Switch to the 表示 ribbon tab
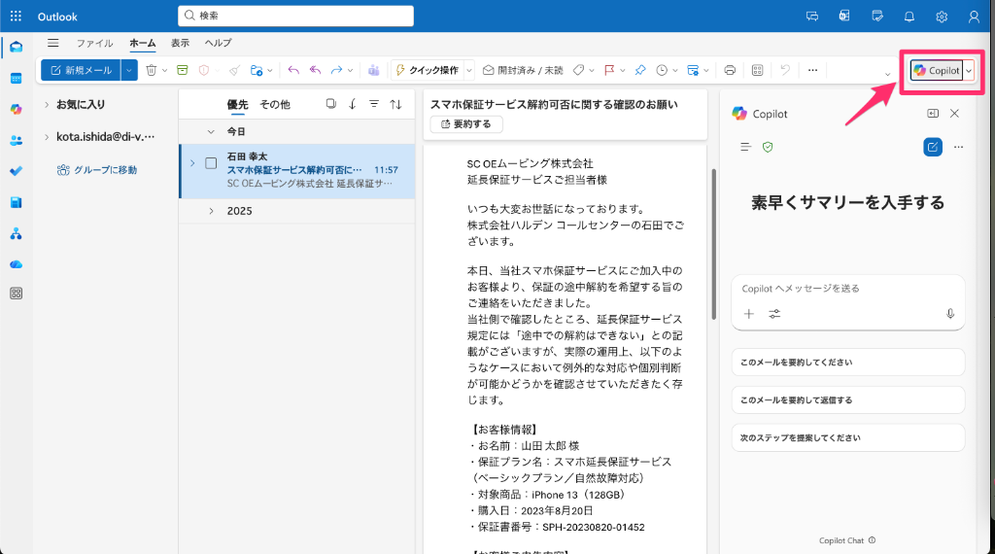The width and height of the screenshot is (995, 554). coord(180,43)
